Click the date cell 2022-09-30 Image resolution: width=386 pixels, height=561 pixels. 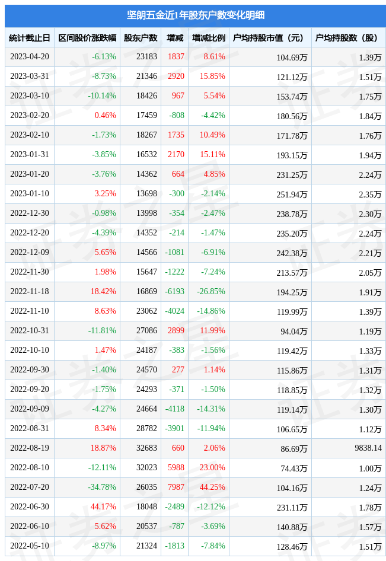(30, 369)
